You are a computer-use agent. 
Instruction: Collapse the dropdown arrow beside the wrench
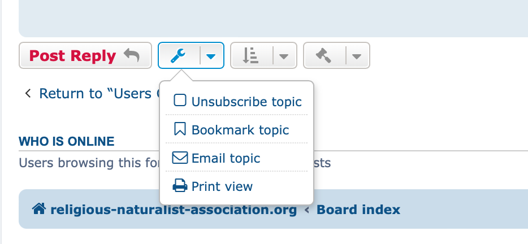click(x=211, y=56)
